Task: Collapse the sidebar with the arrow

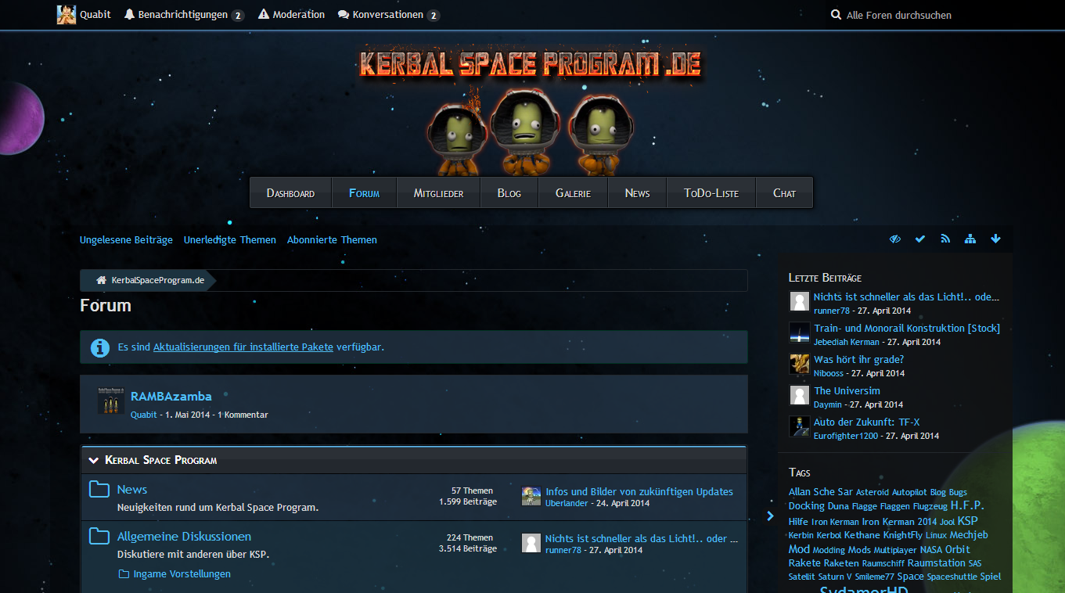Action: pos(770,516)
